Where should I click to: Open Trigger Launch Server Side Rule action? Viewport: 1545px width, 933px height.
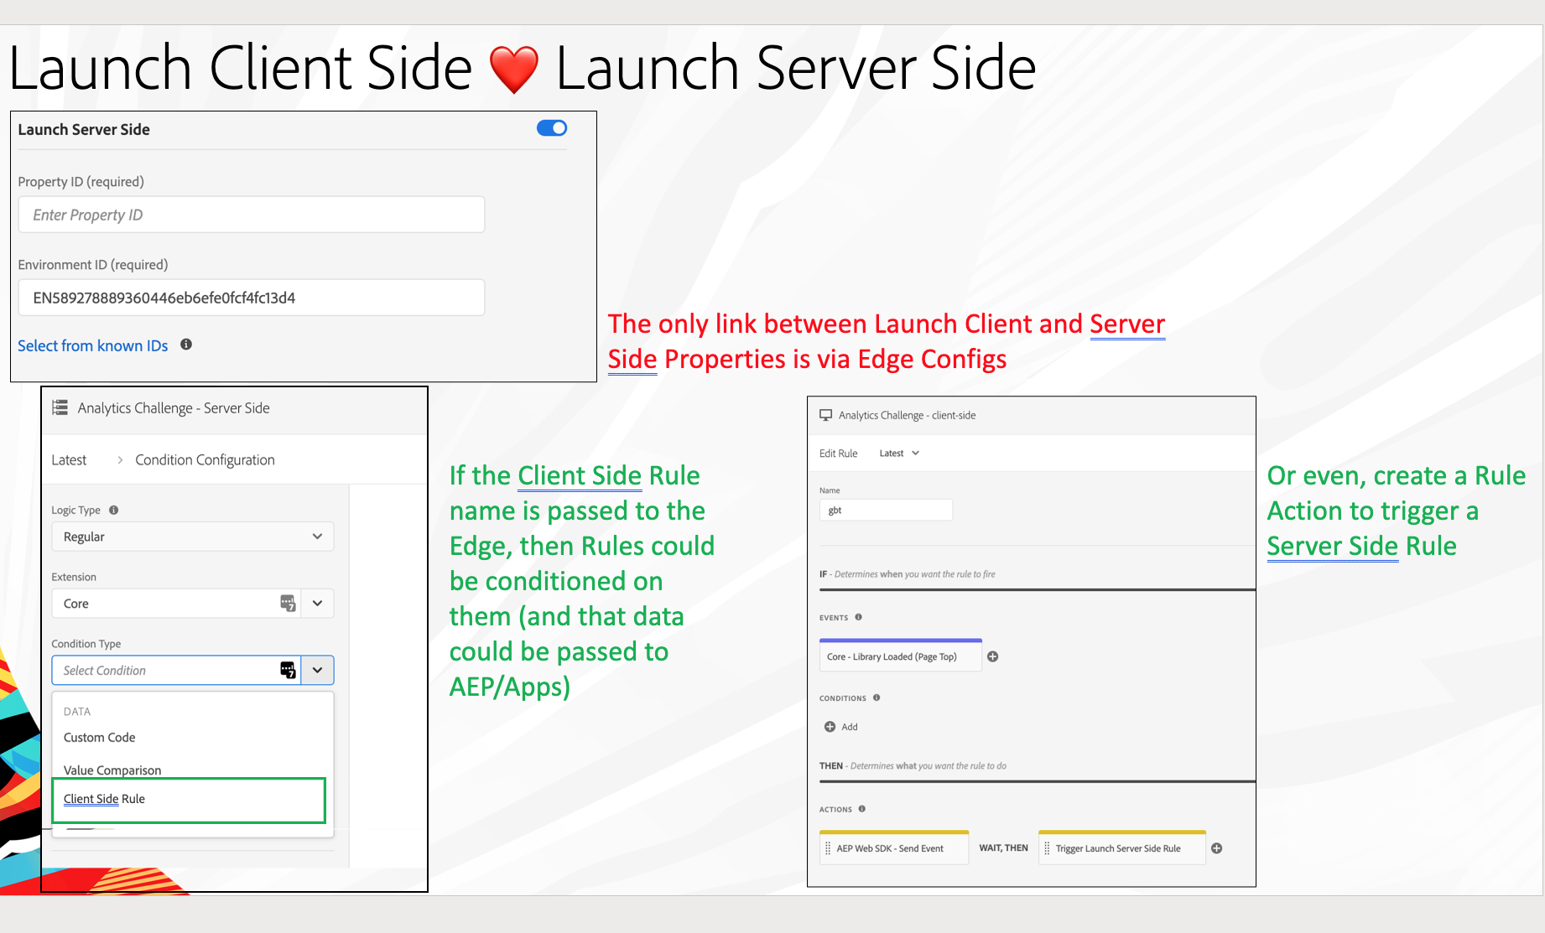coord(1122,847)
